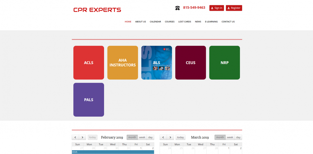This screenshot has height=154, width=313.
Task: Open the Register button
Action: point(234,8)
